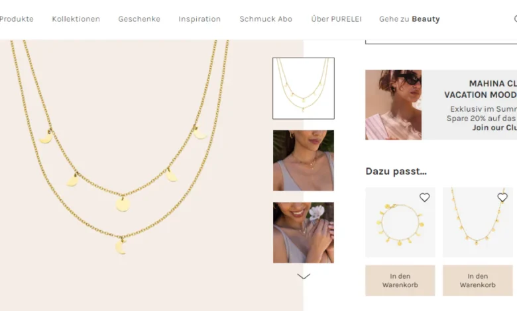Viewport: 517px width, 311px height.
Task: Open the Über PURELEI menu
Action: pos(336,19)
